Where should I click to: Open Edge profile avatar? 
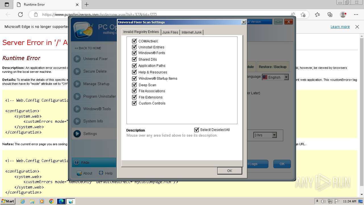(x=343, y=14)
